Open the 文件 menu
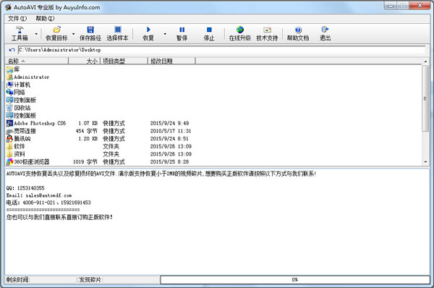The height and width of the screenshot is (288, 434). (x=17, y=19)
